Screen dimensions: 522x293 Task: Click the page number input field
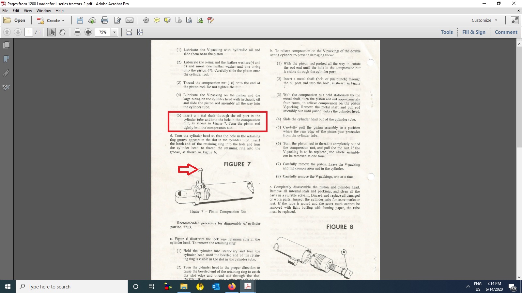point(29,32)
